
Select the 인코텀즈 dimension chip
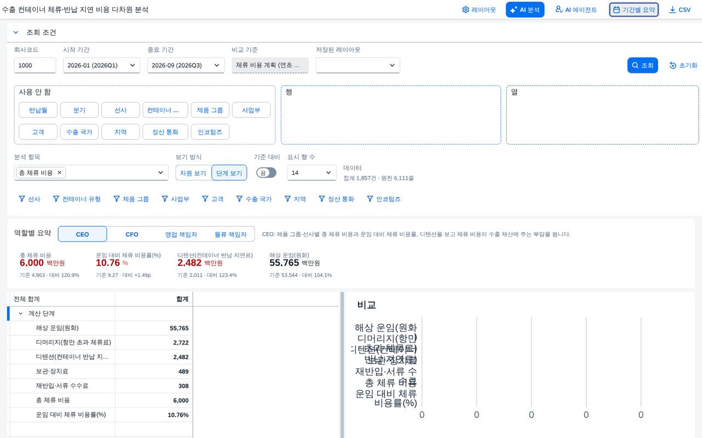(x=210, y=132)
